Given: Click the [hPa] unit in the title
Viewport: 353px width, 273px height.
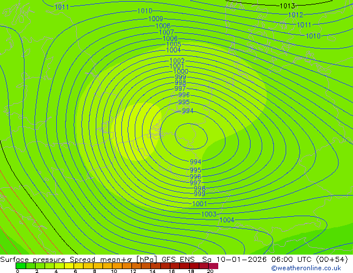Looking at the screenshot, I should [x=146, y=260].
